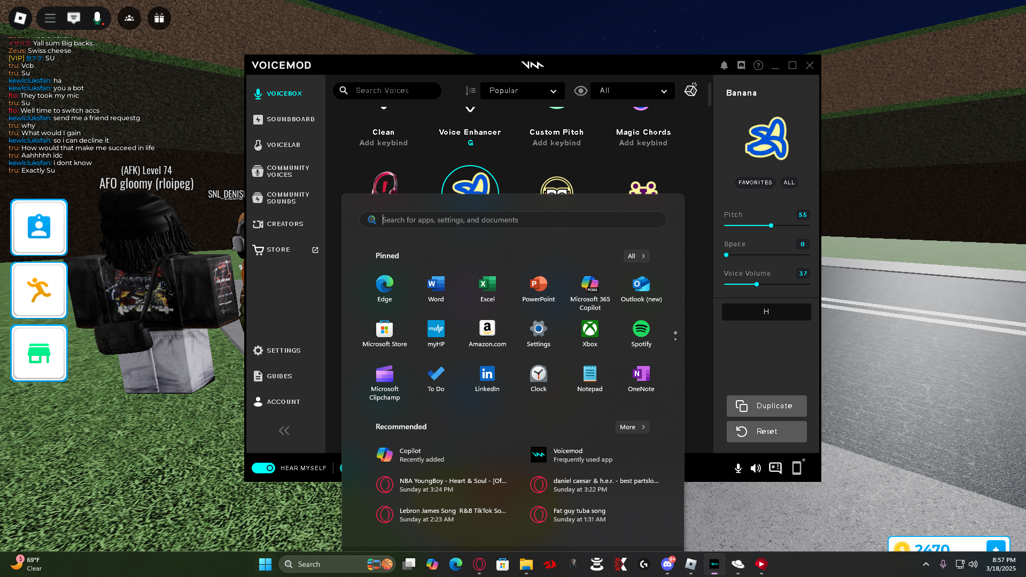Screen dimensions: 1026x577
Task: Launch Word from pinned apps
Action: point(436,288)
